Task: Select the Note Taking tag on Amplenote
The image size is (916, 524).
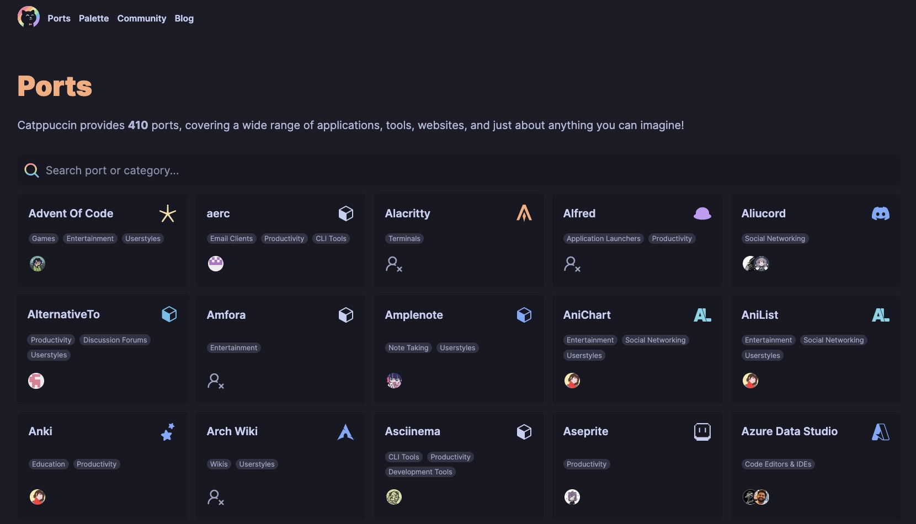Action: point(408,348)
